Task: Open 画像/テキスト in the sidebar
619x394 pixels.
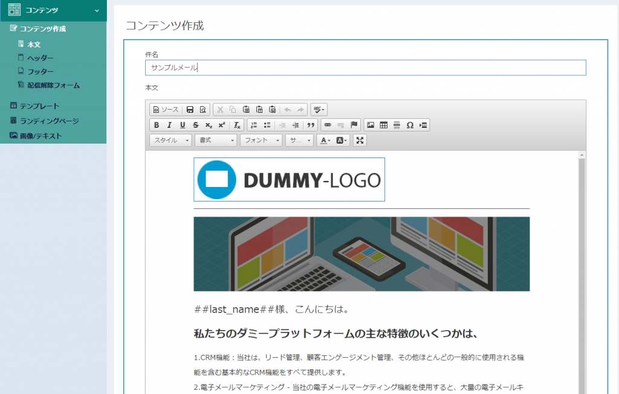Action: (41, 136)
